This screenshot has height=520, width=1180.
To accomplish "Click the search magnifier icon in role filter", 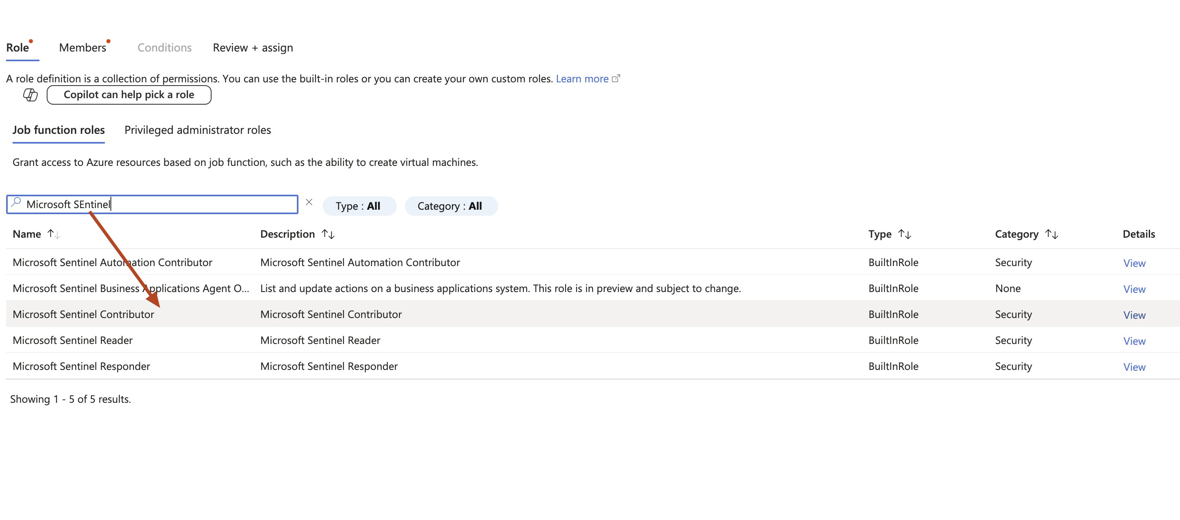I will pos(17,202).
